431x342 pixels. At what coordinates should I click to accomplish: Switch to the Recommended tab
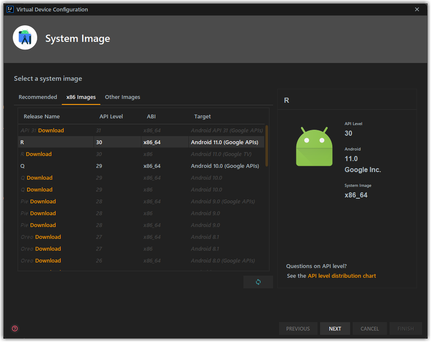38,97
